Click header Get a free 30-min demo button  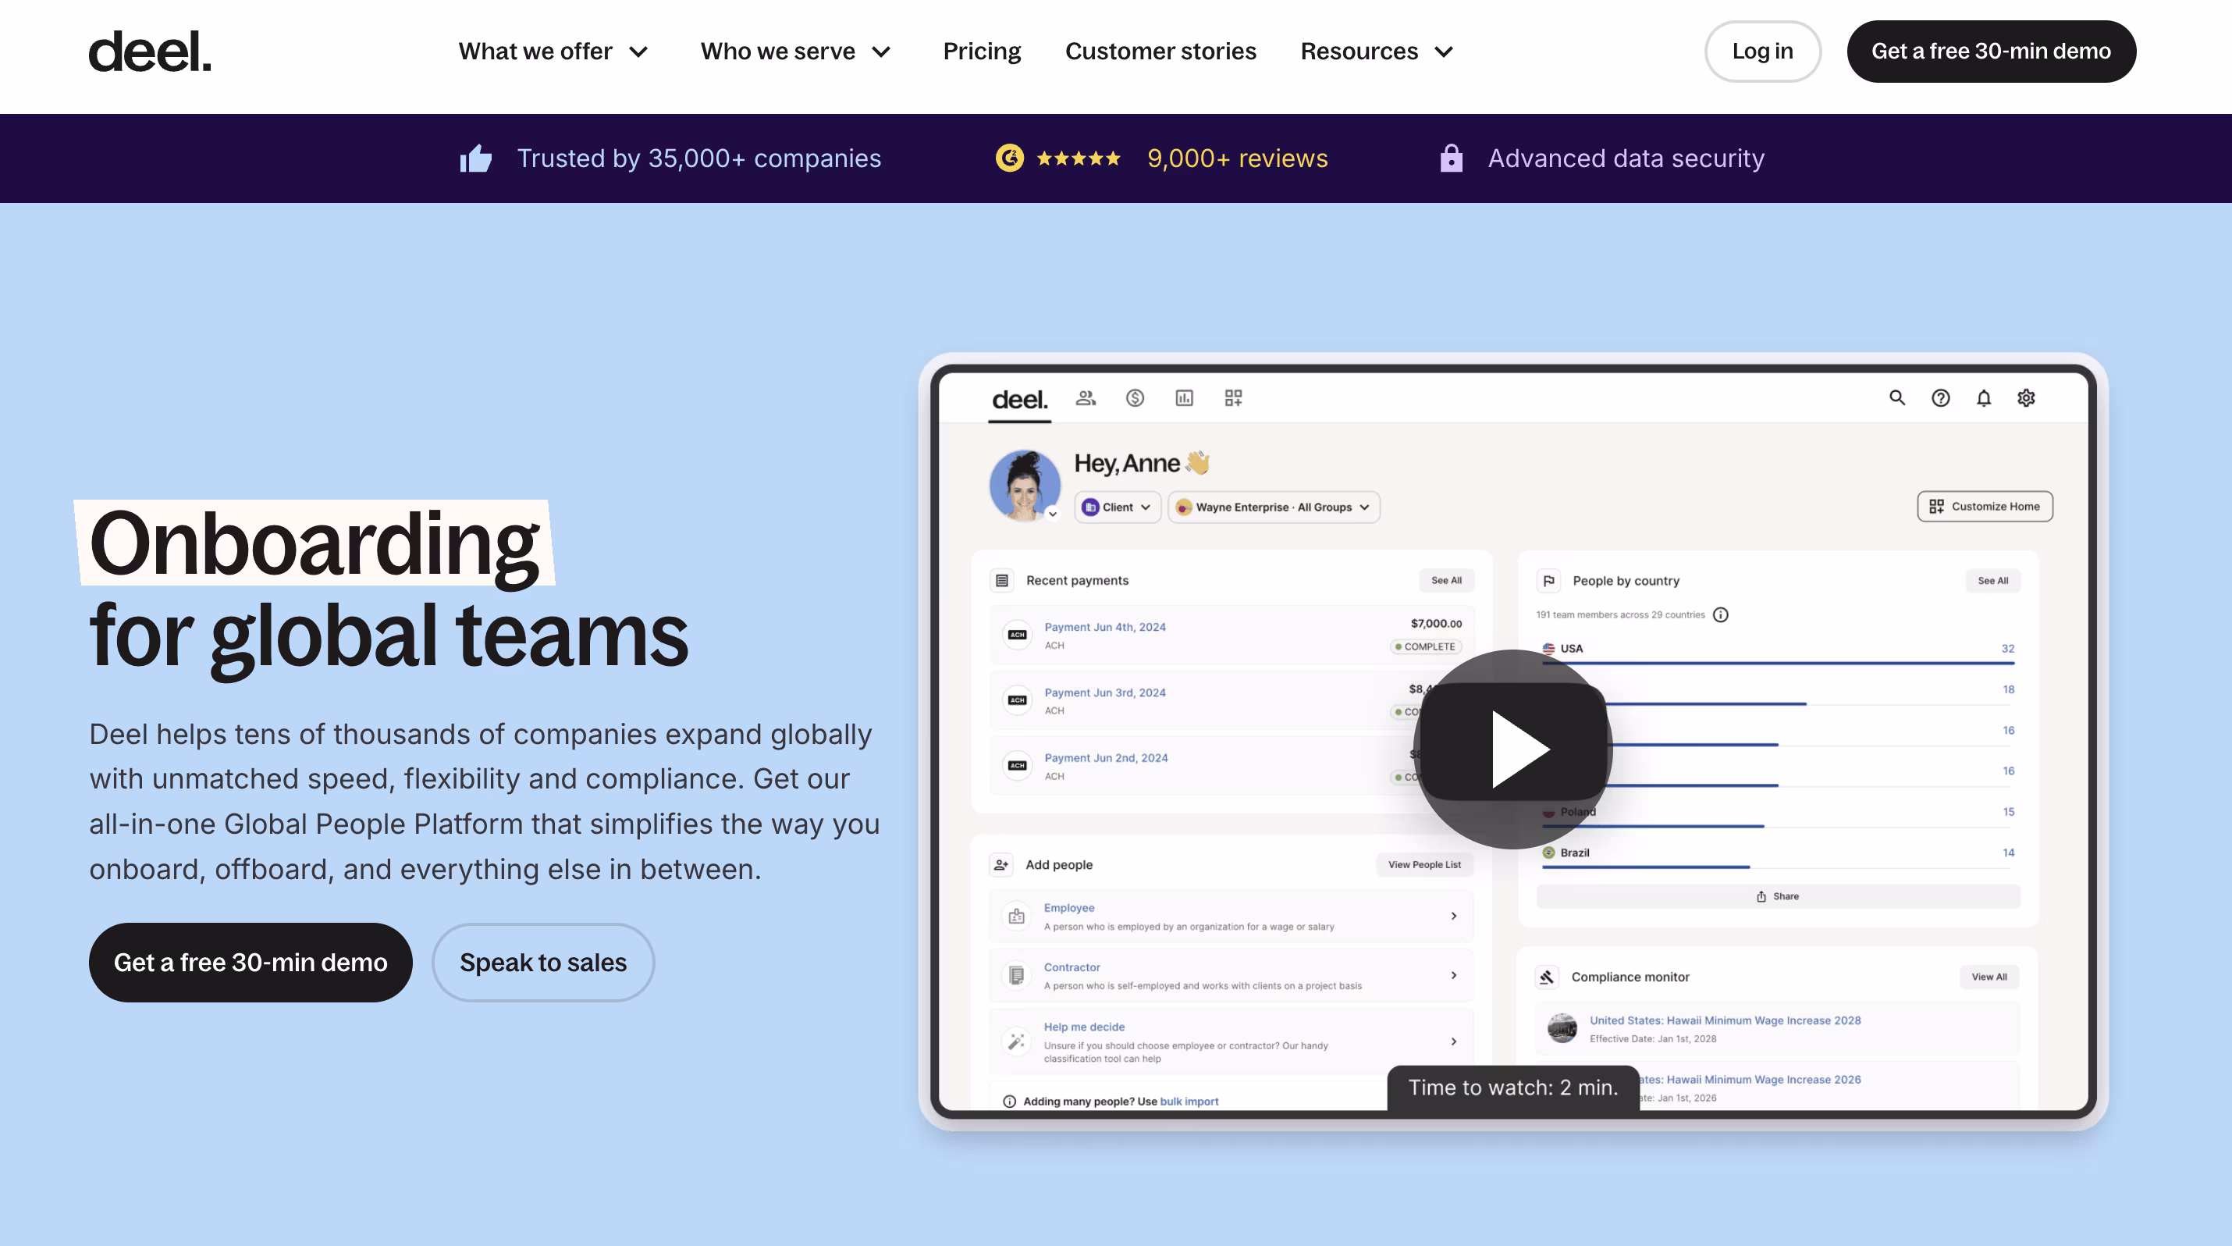coord(1991,51)
